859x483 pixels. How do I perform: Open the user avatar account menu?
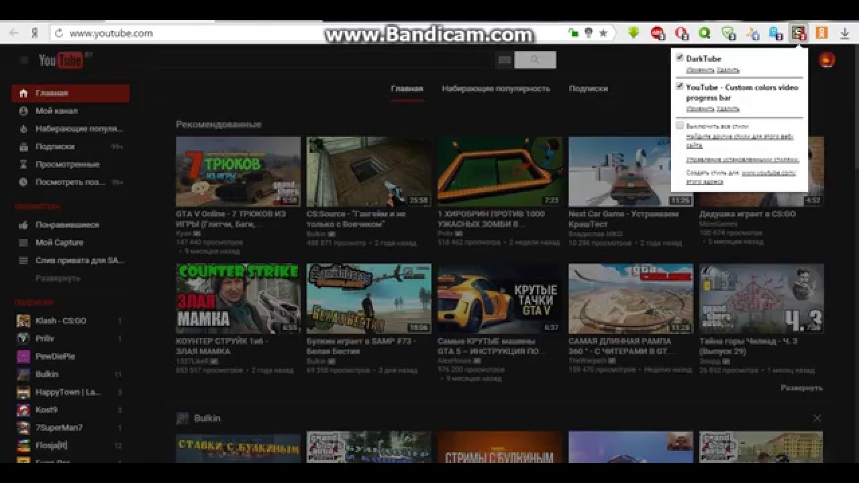827,60
